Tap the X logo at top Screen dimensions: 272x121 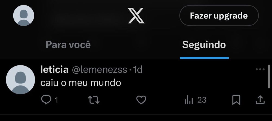point(136,16)
